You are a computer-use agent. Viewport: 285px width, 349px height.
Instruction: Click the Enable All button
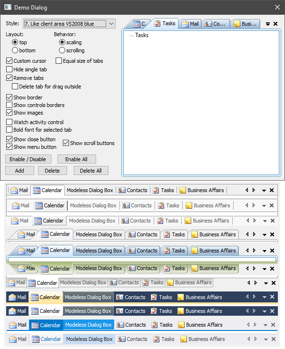point(77,159)
